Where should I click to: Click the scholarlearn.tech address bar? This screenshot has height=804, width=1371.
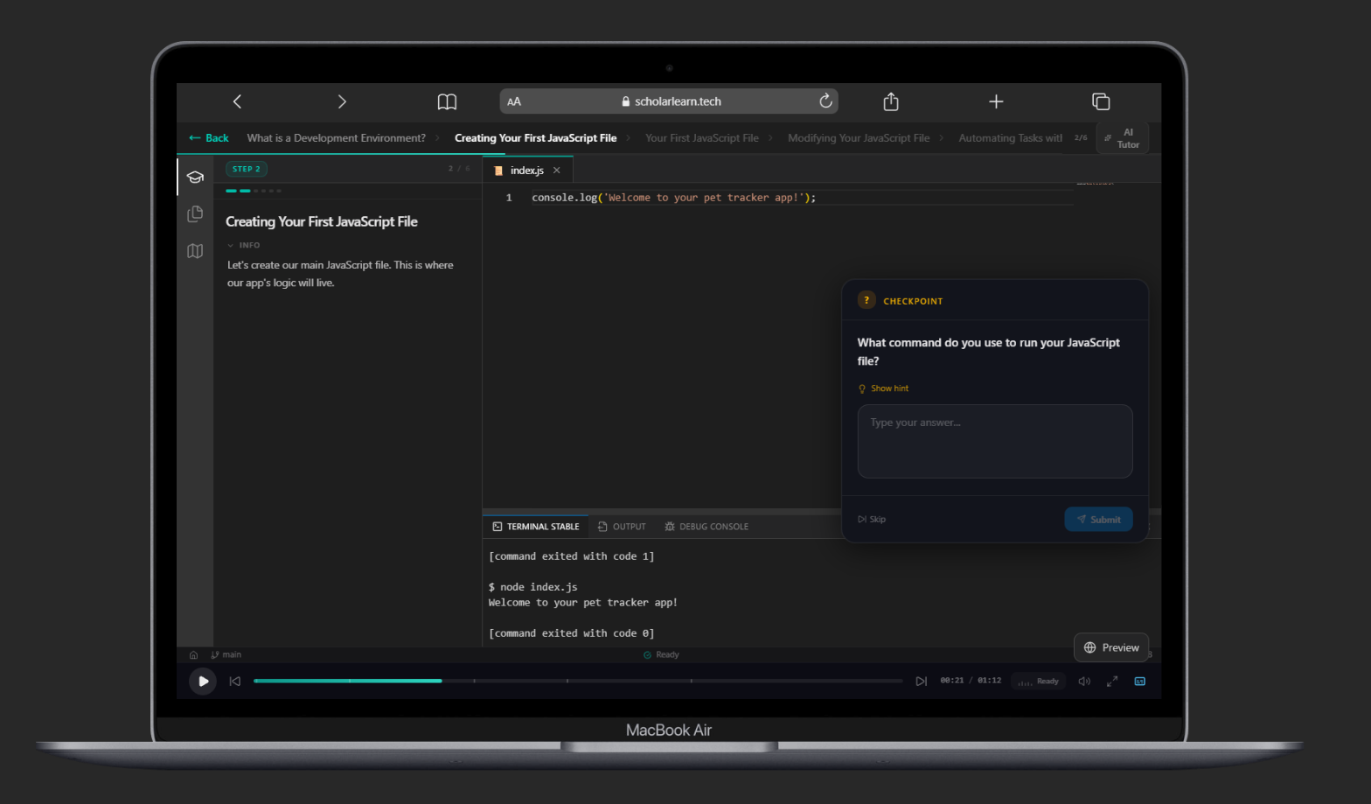(669, 101)
